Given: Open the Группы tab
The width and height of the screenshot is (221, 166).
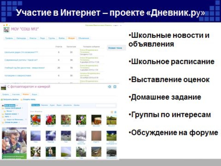Looking at the screenshot, I should (x=52, y=38).
